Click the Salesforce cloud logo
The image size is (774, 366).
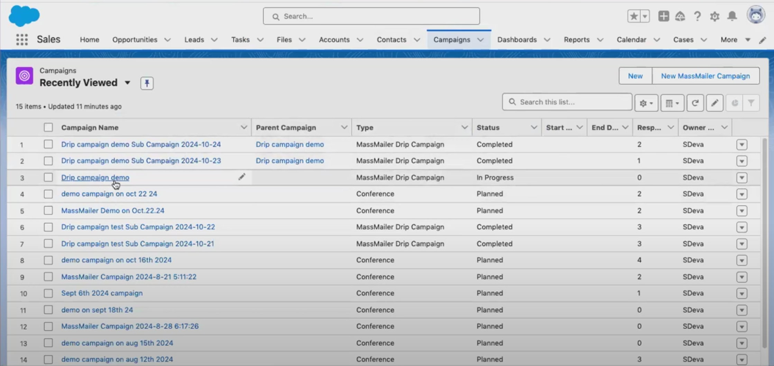tap(24, 16)
